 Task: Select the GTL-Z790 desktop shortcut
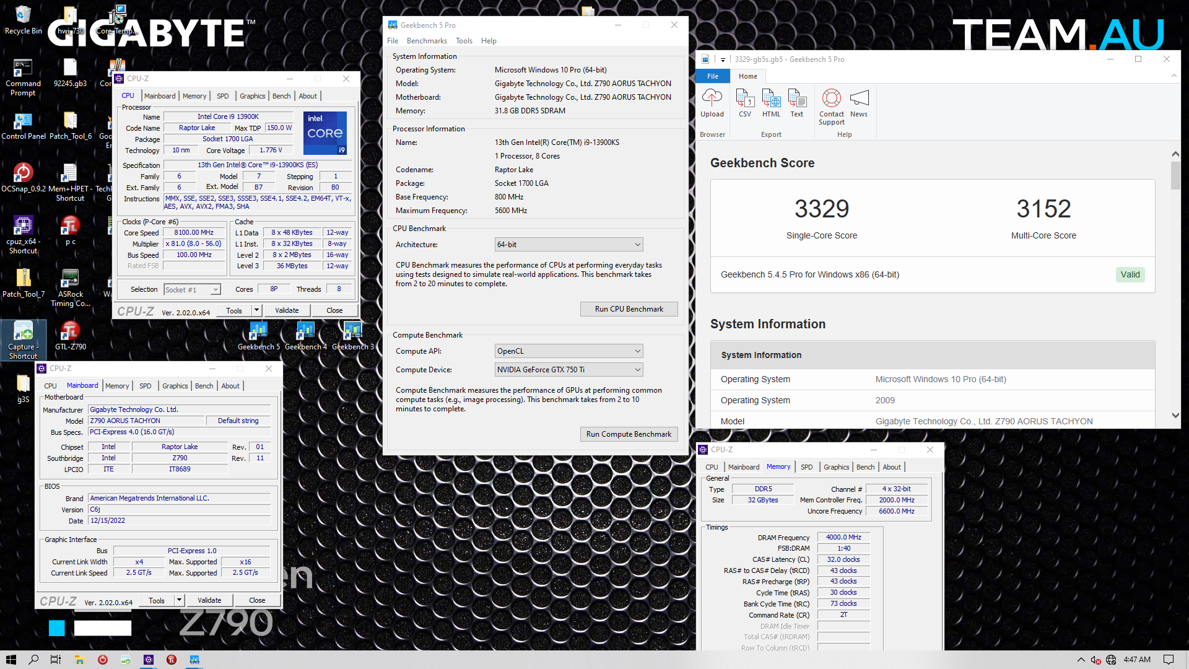pos(70,336)
